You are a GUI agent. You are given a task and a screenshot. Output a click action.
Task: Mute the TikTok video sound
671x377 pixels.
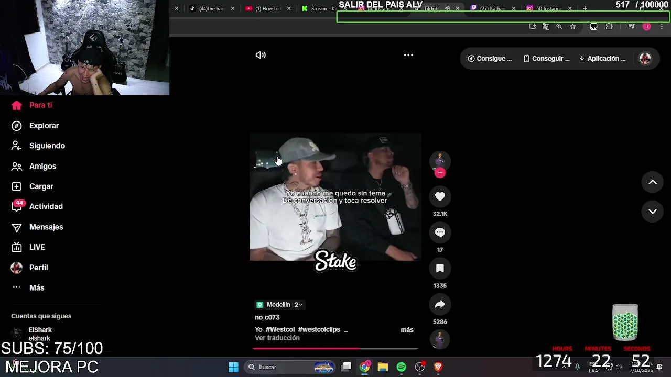(261, 55)
